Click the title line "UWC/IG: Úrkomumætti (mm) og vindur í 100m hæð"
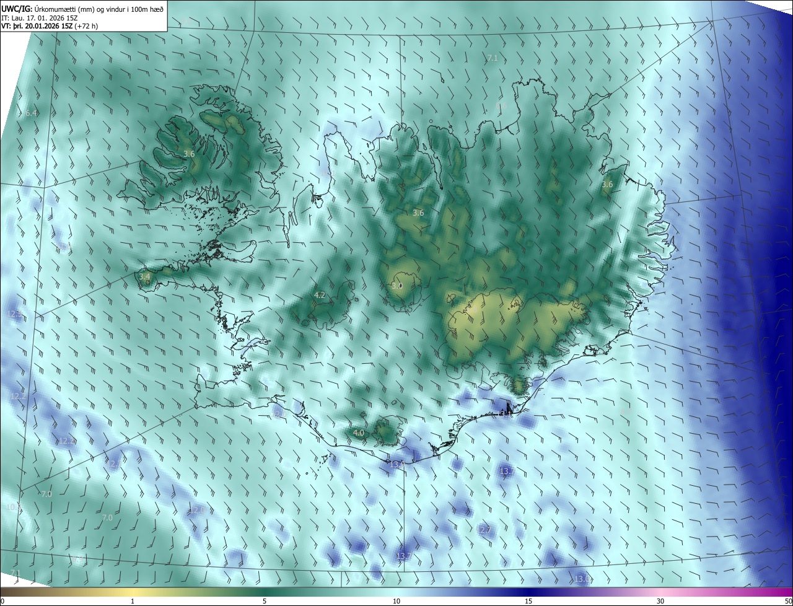Image resolution: width=793 pixels, height=606 pixels. tap(82, 8)
